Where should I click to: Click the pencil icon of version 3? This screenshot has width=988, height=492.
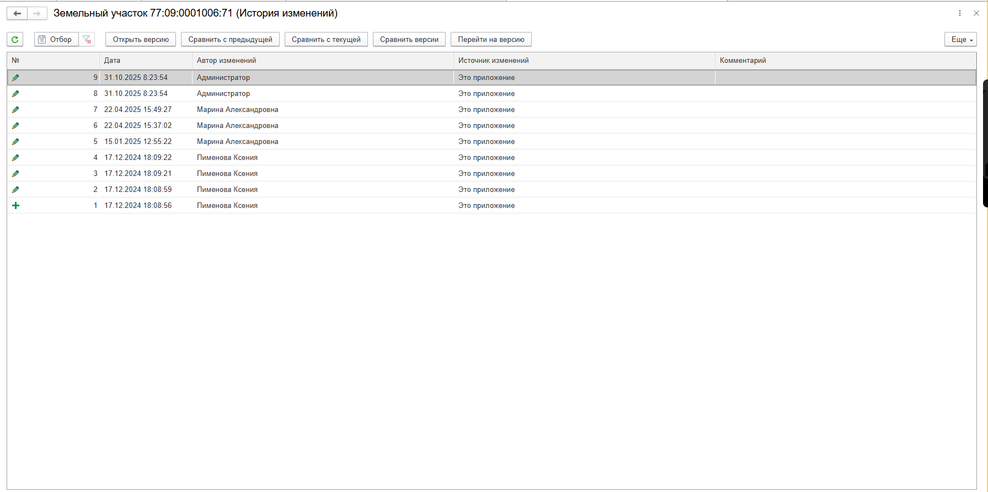pos(15,174)
